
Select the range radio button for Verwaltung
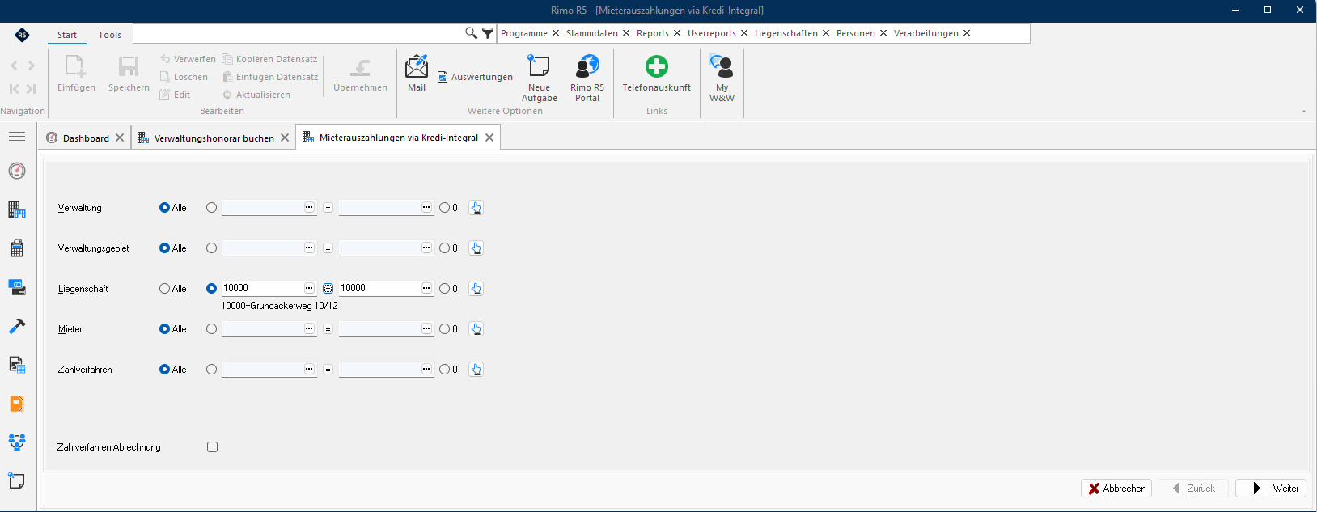pos(211,208)
